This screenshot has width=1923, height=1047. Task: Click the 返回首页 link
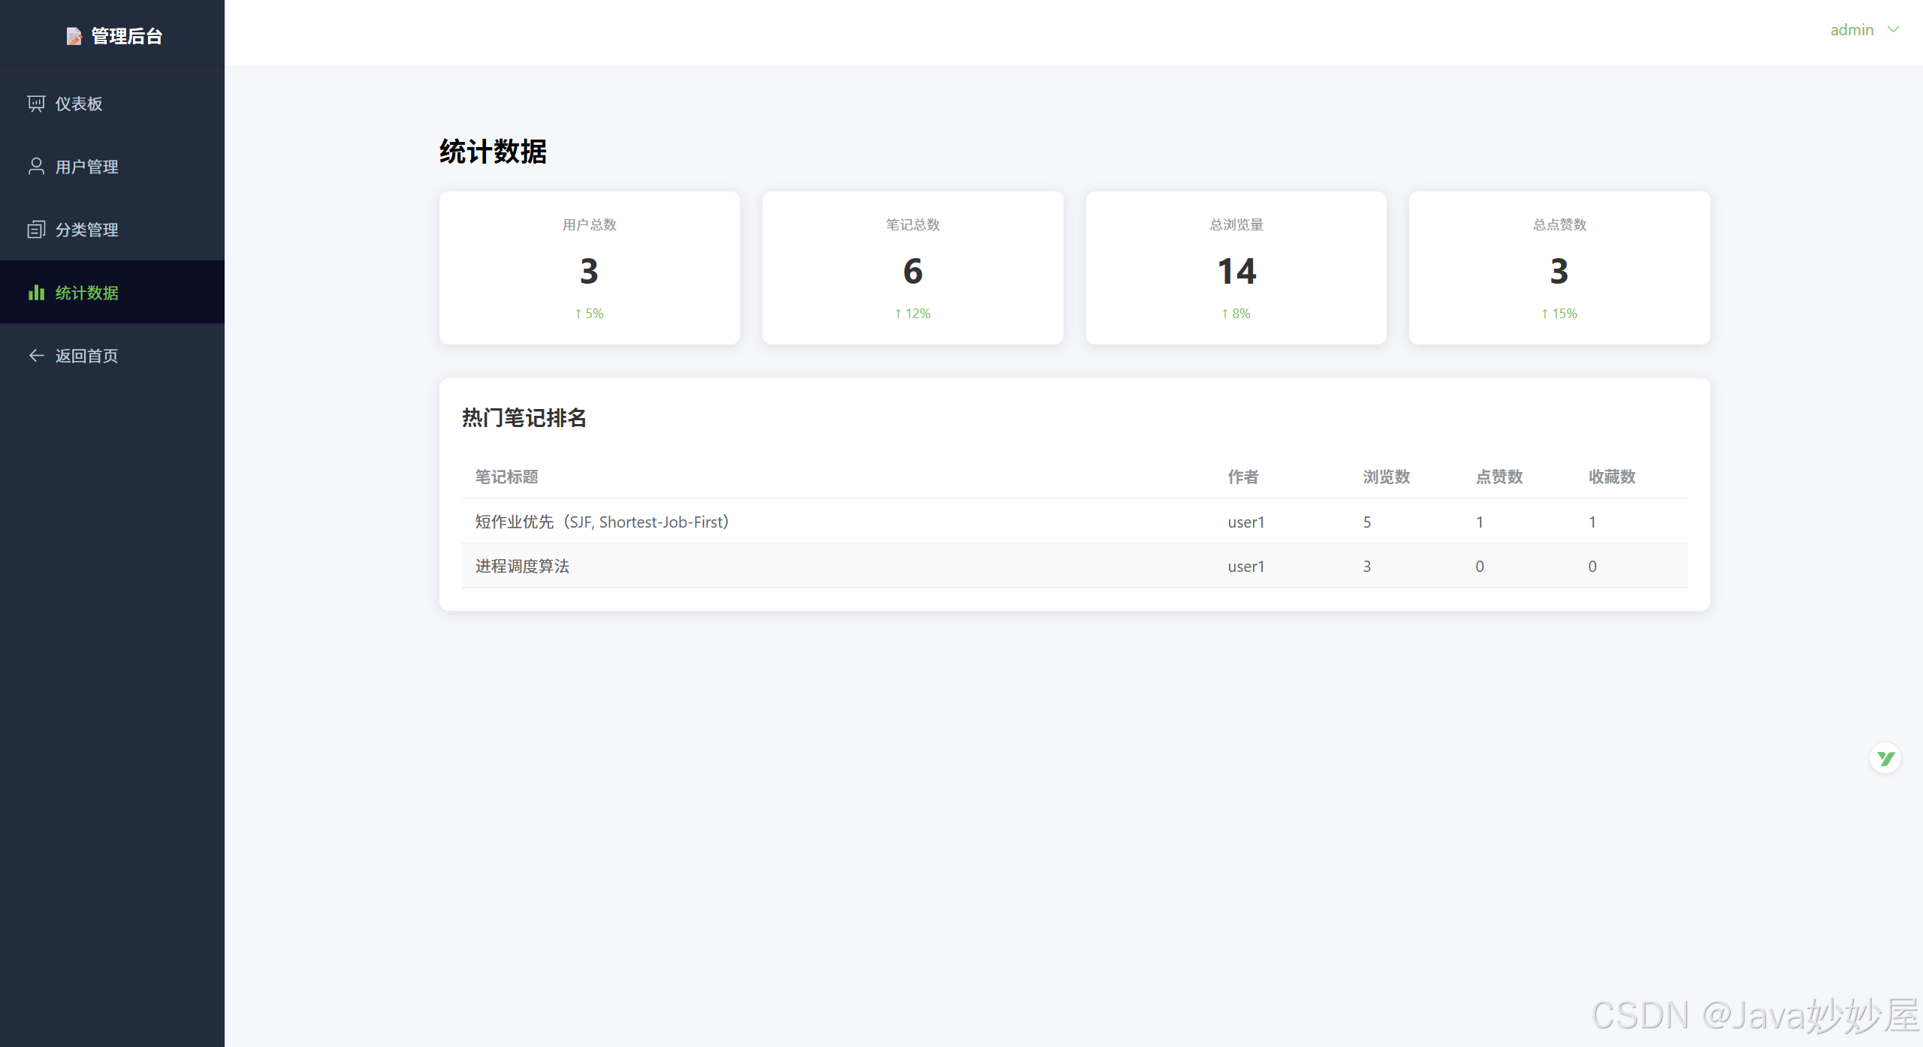[x=86, y=356]
